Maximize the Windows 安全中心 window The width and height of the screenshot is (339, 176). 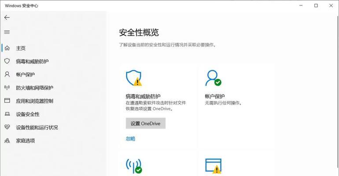tap(316, 6)
